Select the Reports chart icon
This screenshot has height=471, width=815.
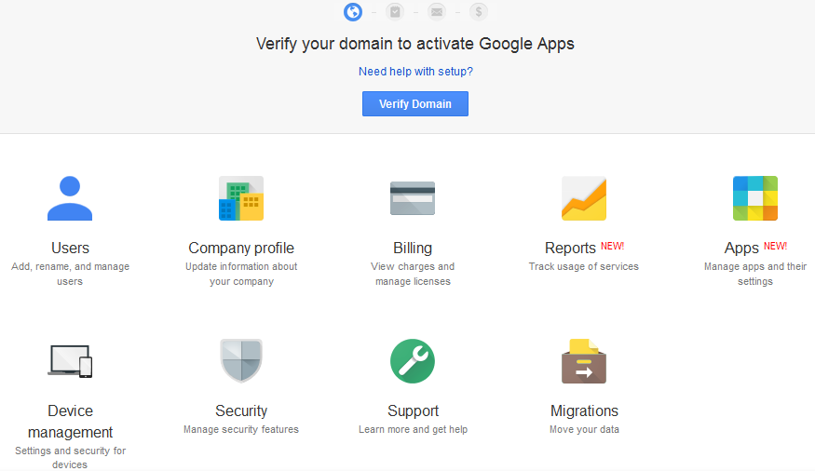(x=584, y=198)
